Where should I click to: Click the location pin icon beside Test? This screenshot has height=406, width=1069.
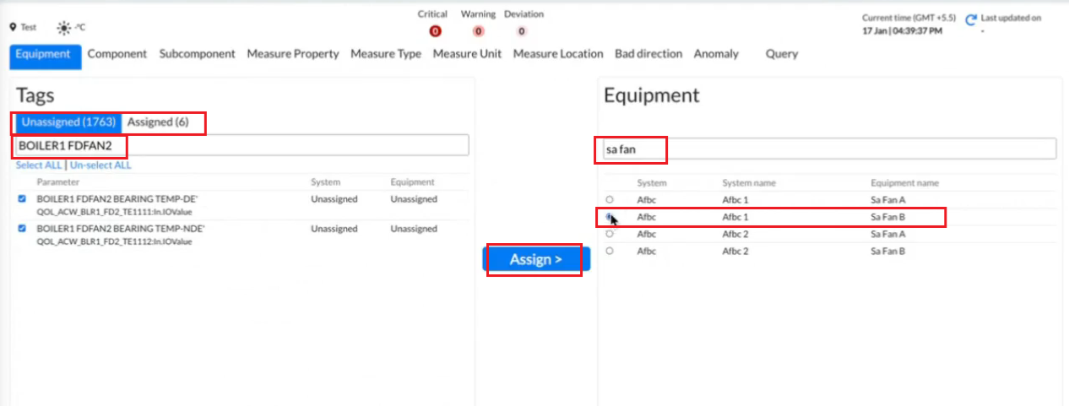click(14, 27)
